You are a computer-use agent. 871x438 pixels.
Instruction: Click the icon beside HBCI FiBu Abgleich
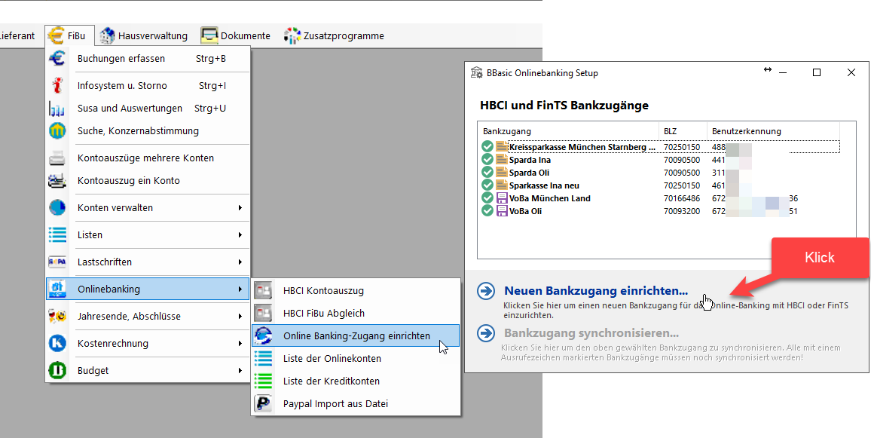coord(263,314)
